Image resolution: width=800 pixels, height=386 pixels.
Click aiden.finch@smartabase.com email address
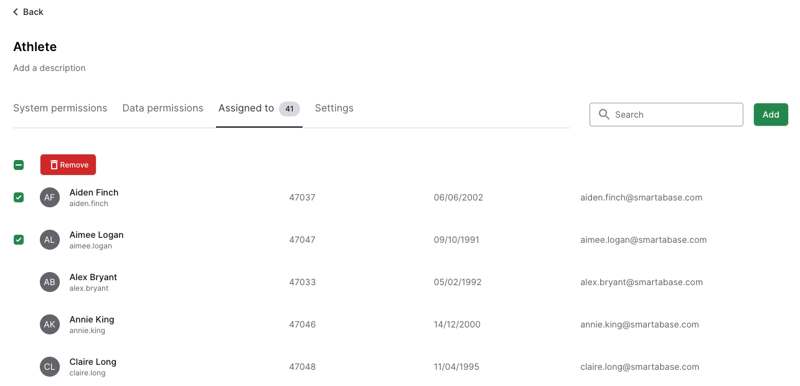tap(641, 197)
